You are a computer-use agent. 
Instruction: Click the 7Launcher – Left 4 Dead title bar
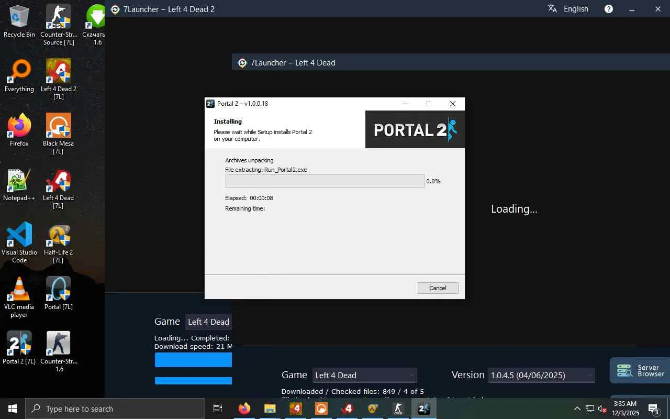[x=450, y=63]
